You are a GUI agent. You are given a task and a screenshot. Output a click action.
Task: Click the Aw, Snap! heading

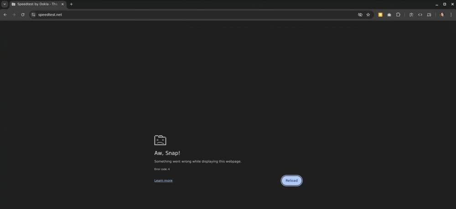pyautogui.click(x=167, y=153)
